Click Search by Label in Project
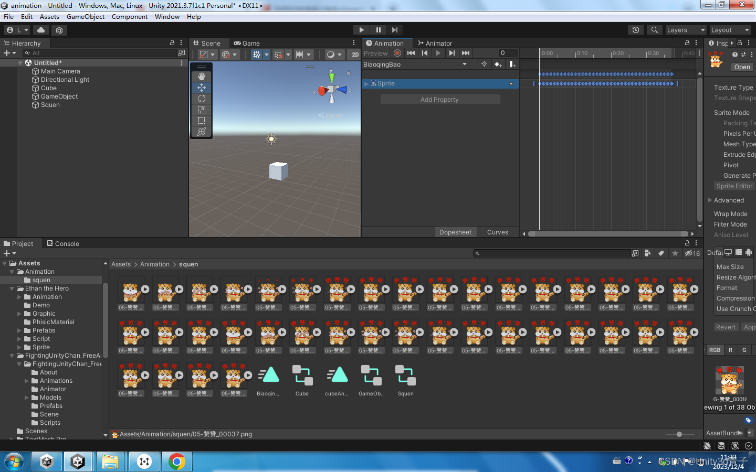The height and width of the screenshot is (472, 756). coord(661,253)
